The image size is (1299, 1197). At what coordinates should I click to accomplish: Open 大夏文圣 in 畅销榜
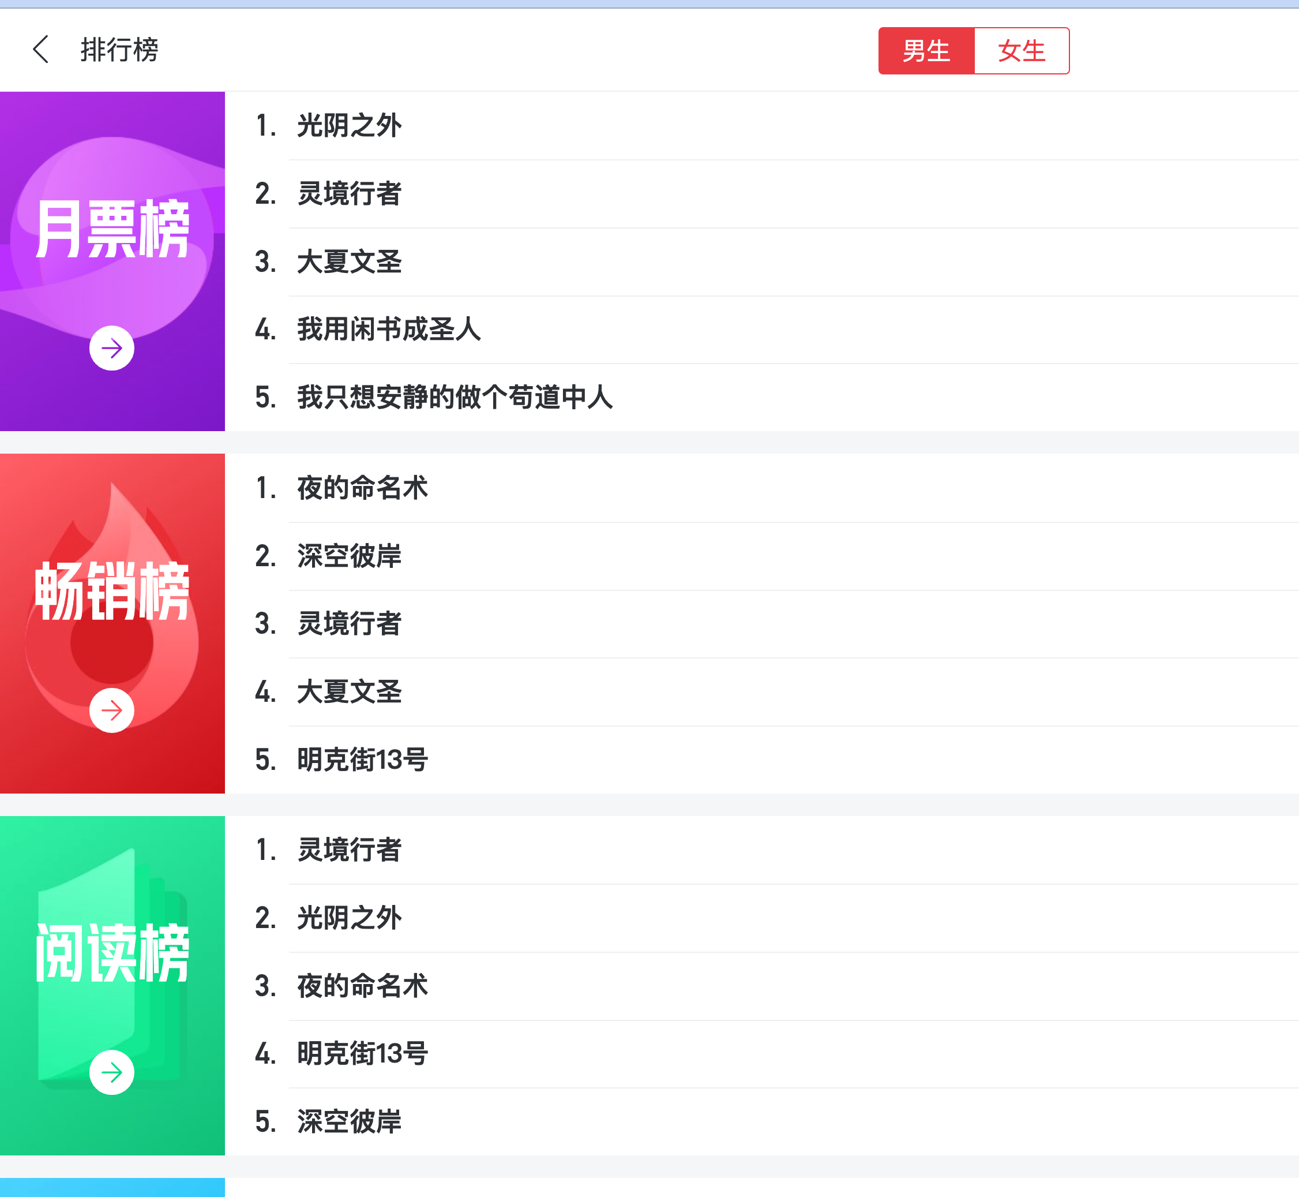349,692
